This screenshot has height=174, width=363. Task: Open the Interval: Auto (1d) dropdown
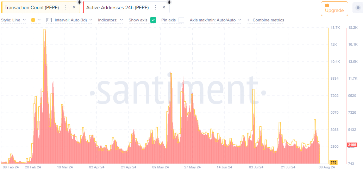73,20
